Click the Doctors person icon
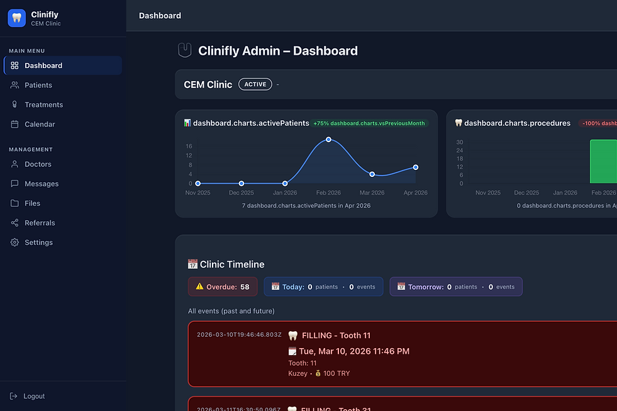The width and height of the screenshot is (617, 411). click(x=14, y=164)
